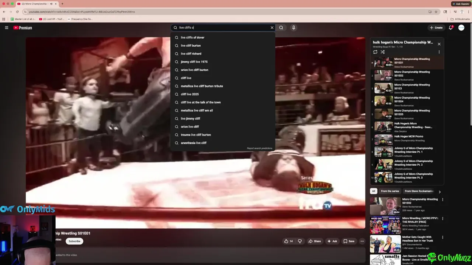472x265 pixels.
Task: Click Report search predictions link
Action: 260,148
